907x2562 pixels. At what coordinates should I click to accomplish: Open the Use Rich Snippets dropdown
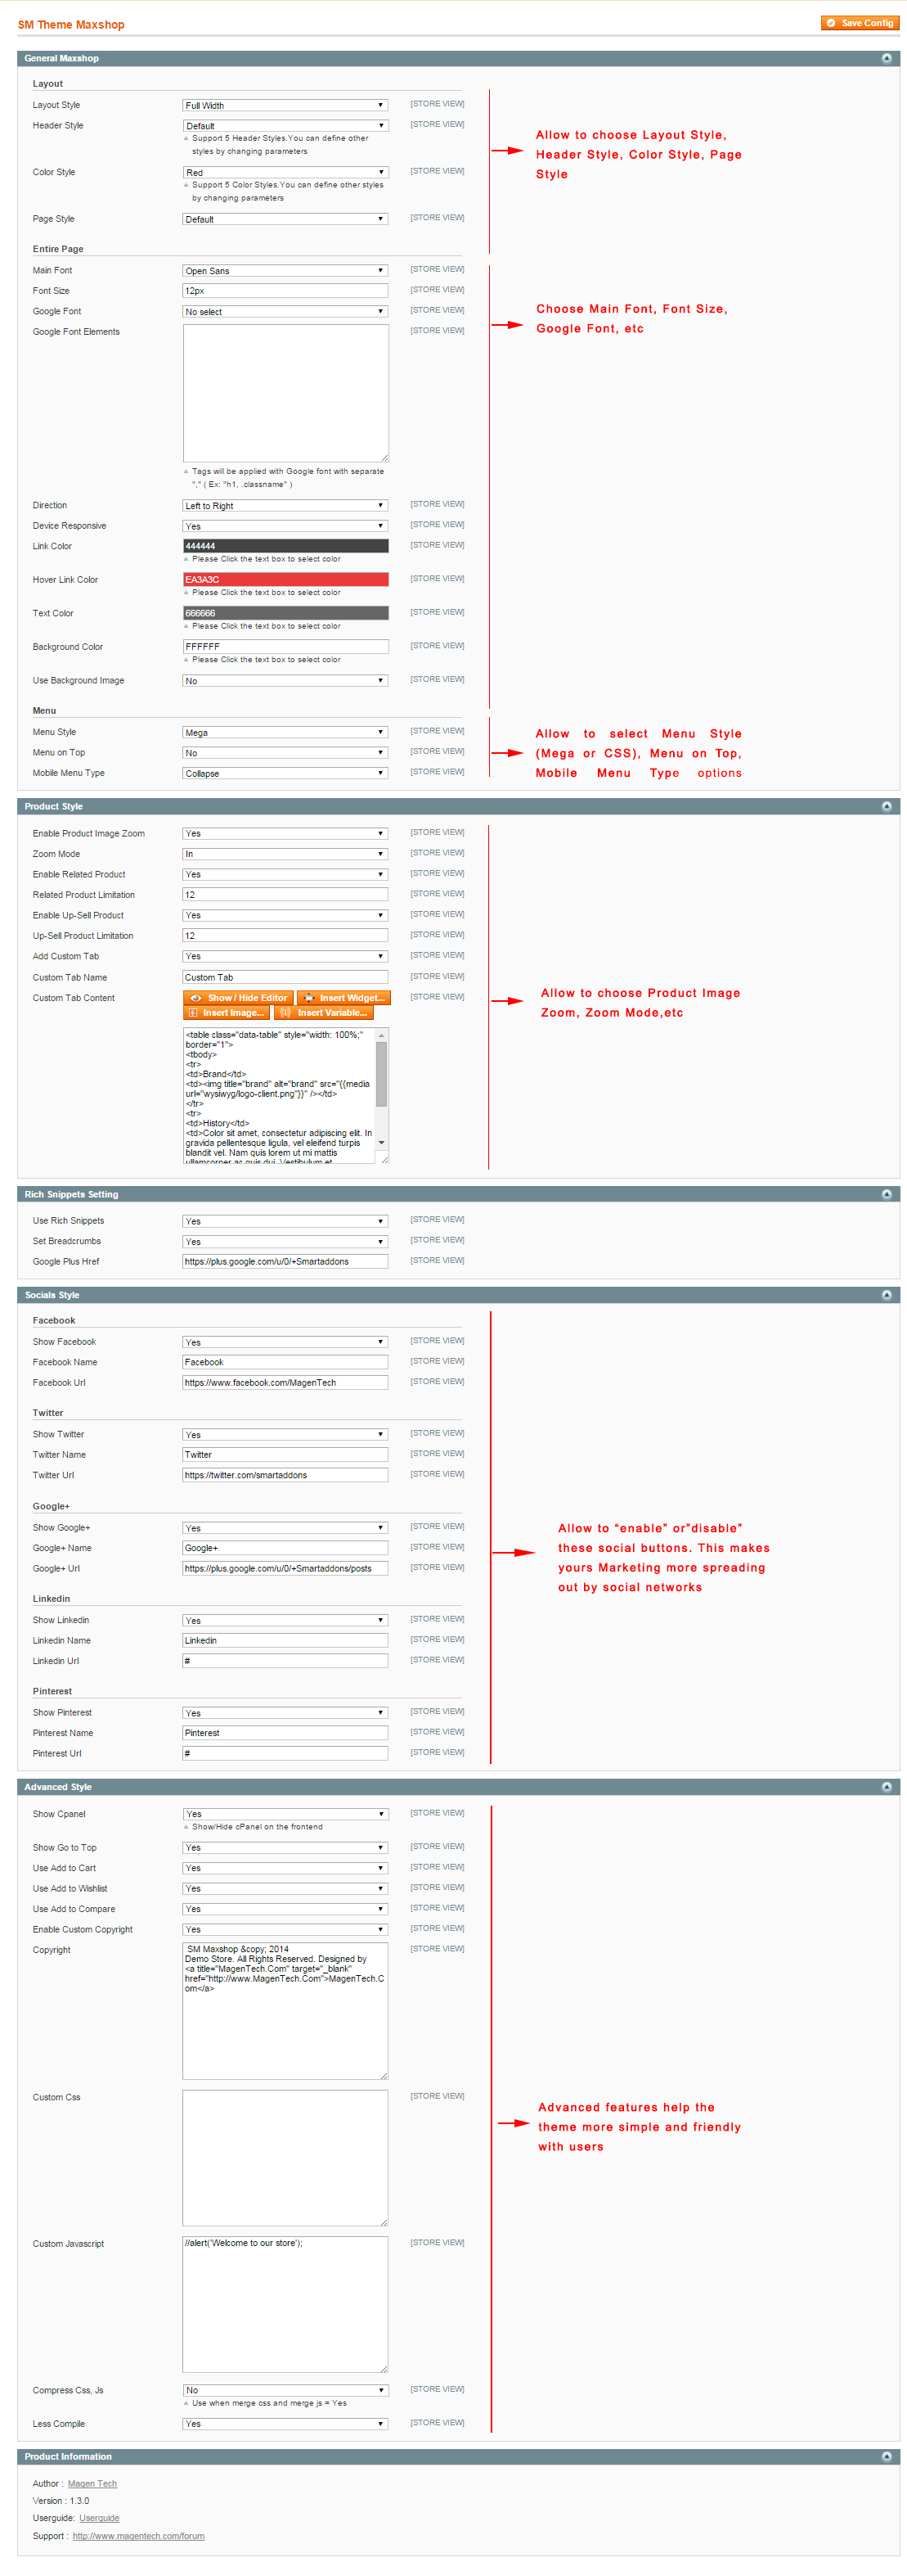[285, 1221]
